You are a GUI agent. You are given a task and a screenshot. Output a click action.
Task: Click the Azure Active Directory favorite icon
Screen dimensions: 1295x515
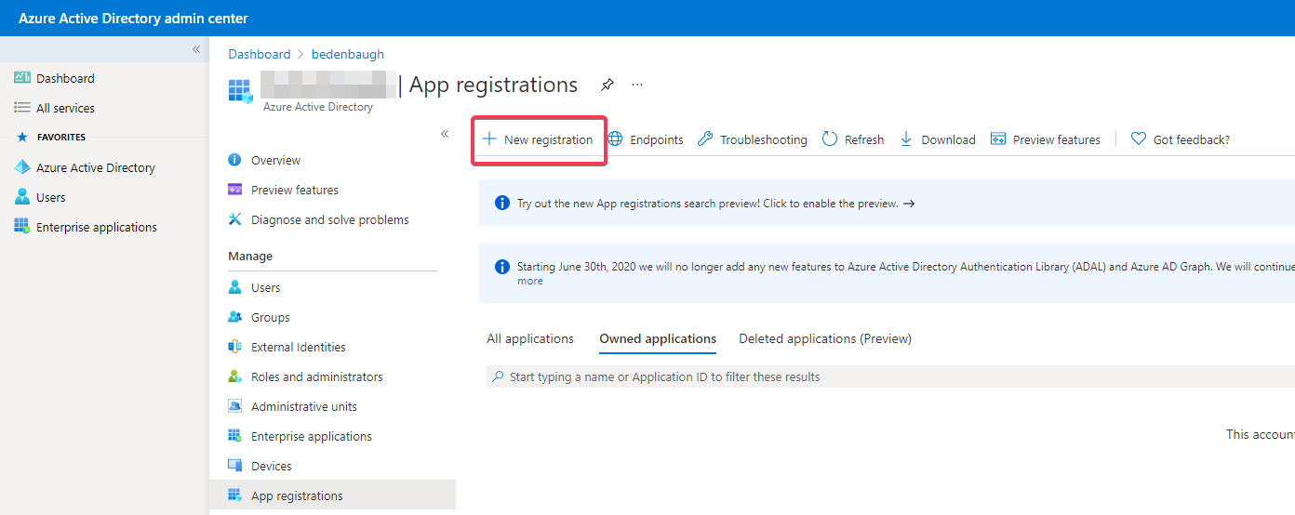point(22,167)
